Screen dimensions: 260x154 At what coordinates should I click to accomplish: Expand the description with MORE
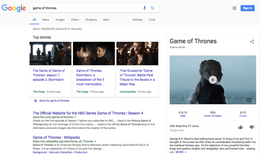[x=181, y=152]
